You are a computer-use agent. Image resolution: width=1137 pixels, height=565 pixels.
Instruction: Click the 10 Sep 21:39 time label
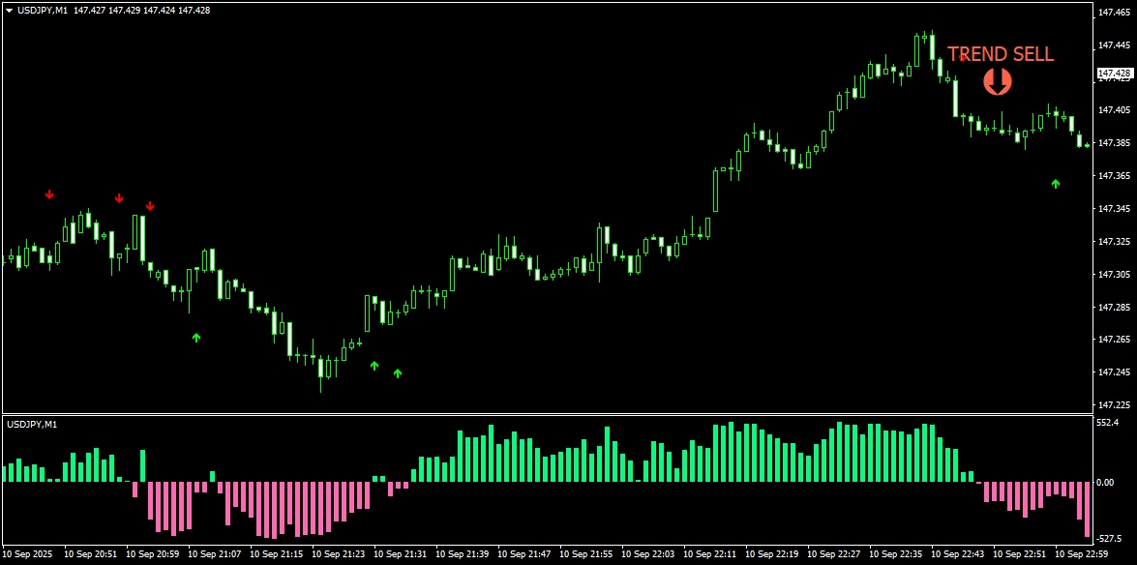[x=463, y=553]
